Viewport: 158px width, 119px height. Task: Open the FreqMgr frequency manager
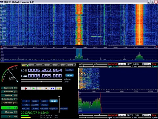pos(69,70)
